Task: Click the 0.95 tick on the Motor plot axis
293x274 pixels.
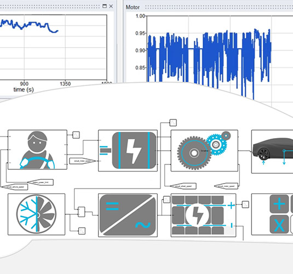Action: (x=140, y=33)
